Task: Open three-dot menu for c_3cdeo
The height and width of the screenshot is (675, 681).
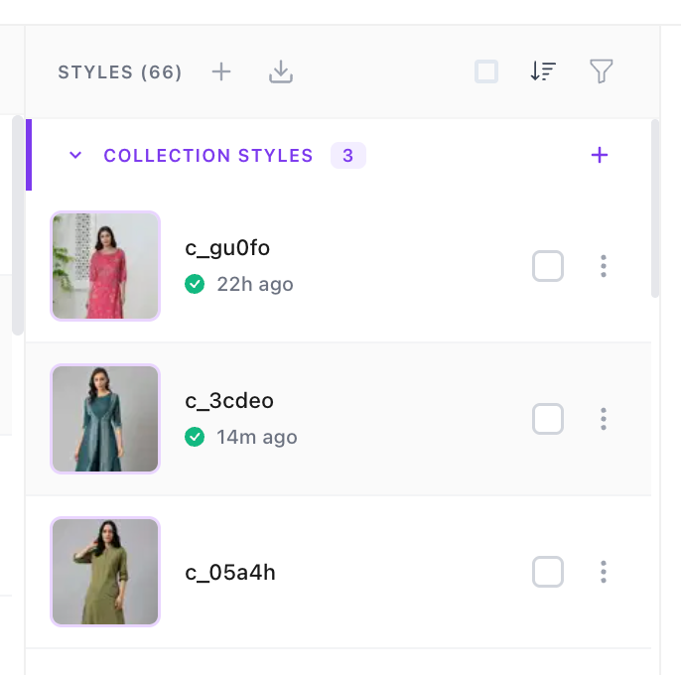Action: point(604,419)
